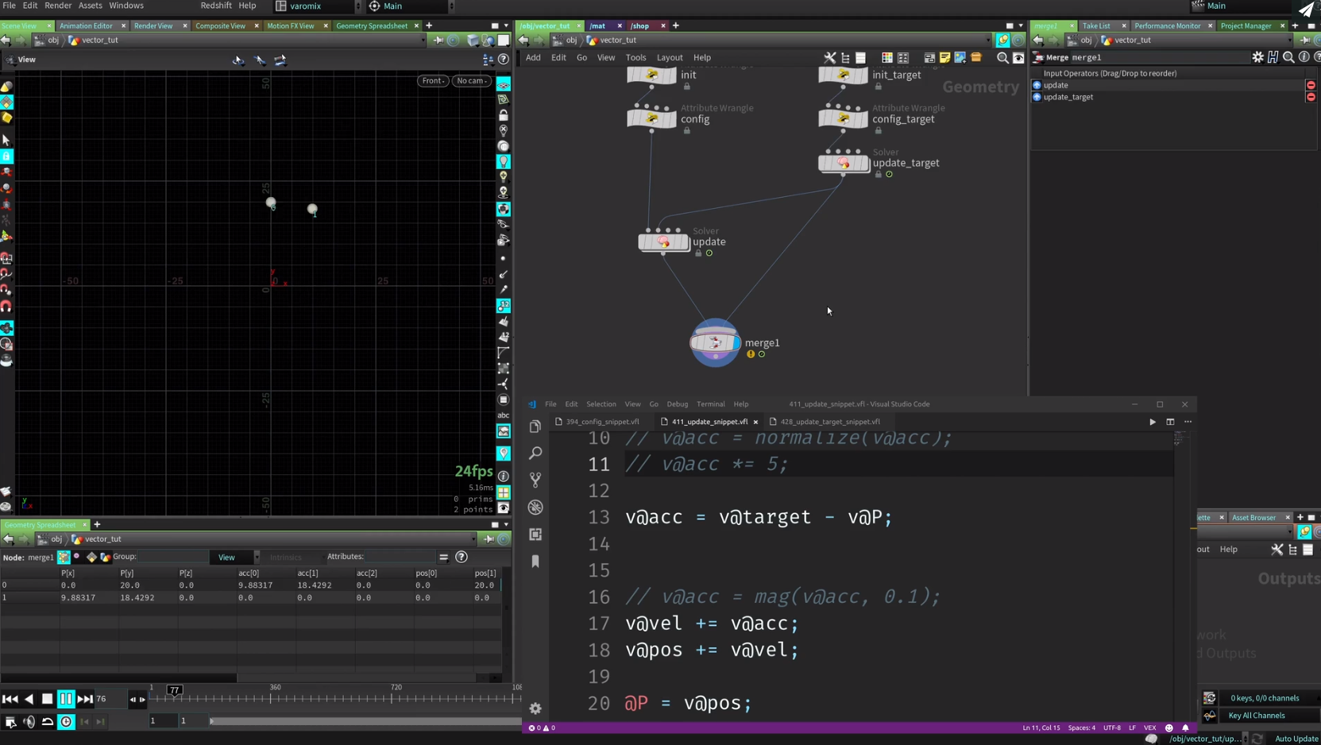
Task: Open the No cam camera dropdown
Action: tap(472, 80)
